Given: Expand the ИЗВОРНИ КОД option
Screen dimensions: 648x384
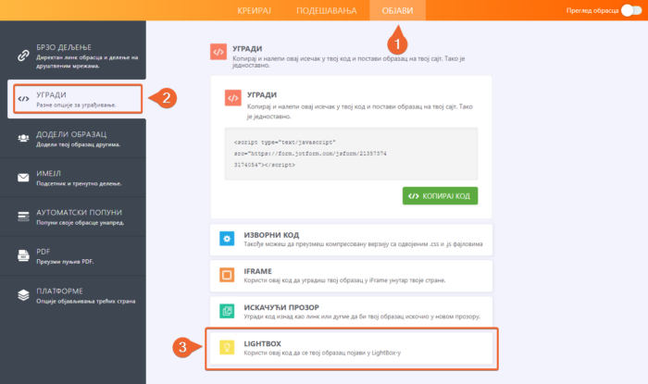Looking at the screenshot, I should point(351,240).
